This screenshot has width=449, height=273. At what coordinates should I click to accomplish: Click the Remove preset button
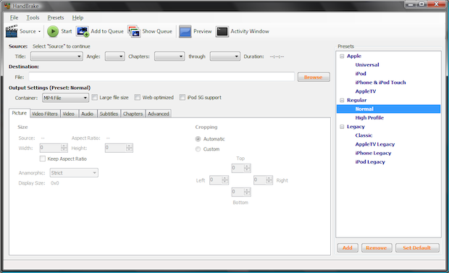point(377,248)
